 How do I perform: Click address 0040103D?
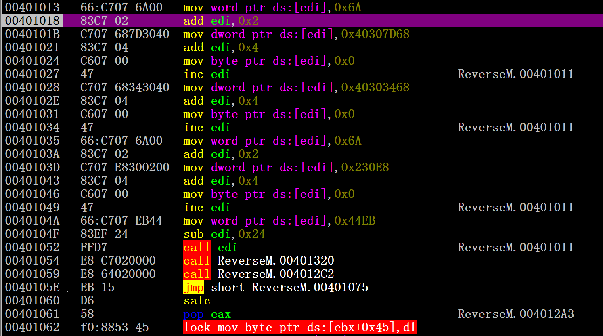point(32,167)
